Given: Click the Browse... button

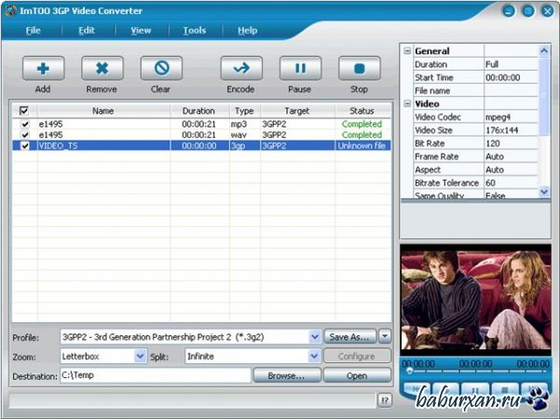Looking at the screenshot, I should point(286,375).
